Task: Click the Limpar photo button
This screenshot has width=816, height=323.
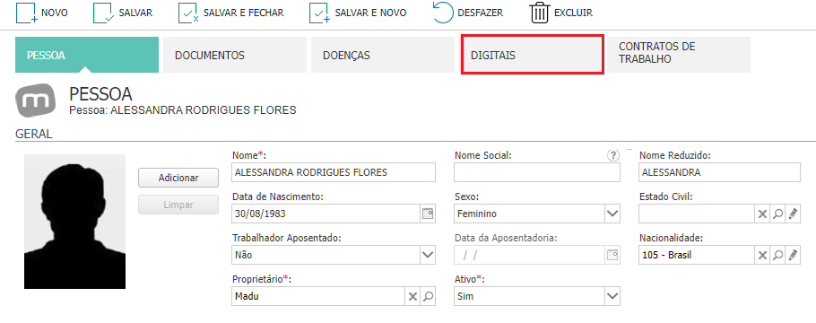Action: [178, 205]
